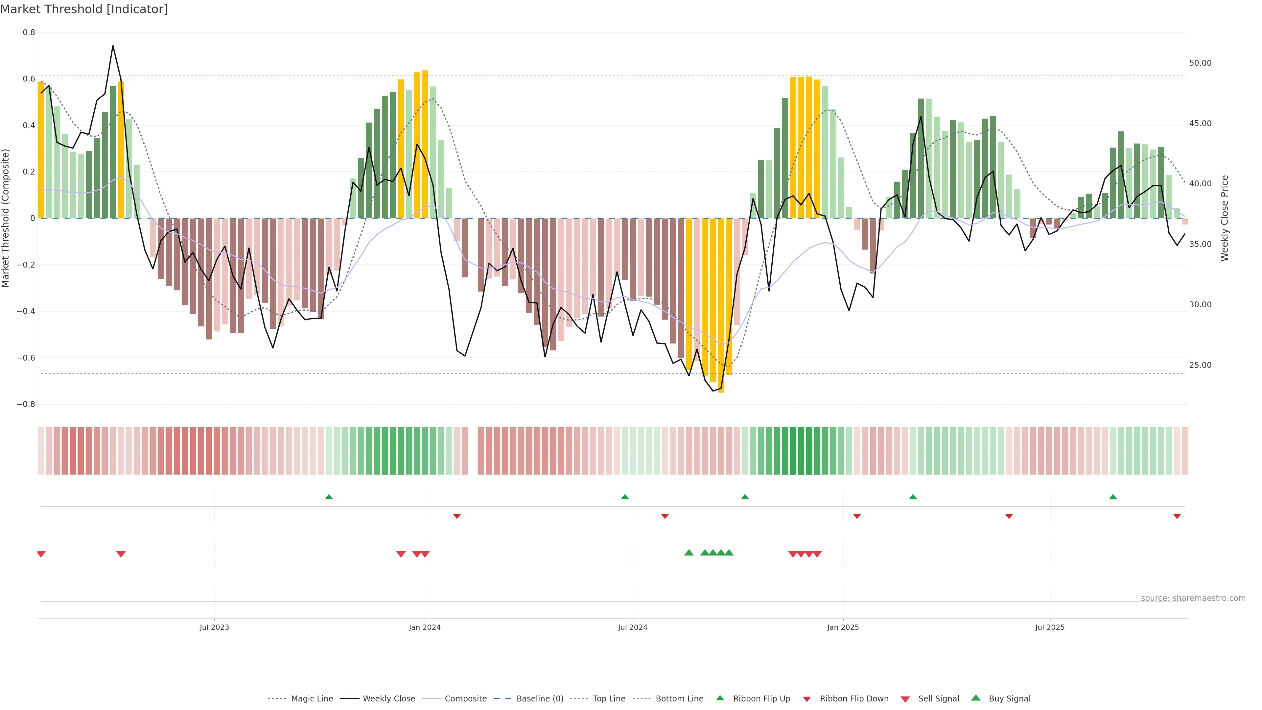The width and height of the screenshot is (1262, 710).
Task: Click the Market Threshold [Indicator] title
Action: click(84, 9)
